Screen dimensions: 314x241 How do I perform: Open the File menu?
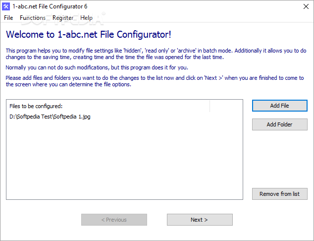click(8, 18)
